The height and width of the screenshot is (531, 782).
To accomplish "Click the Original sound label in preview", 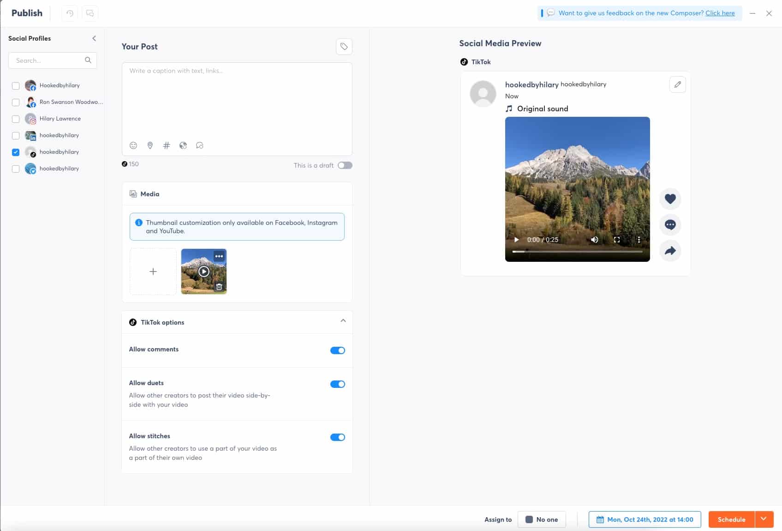I will (543, 109).
